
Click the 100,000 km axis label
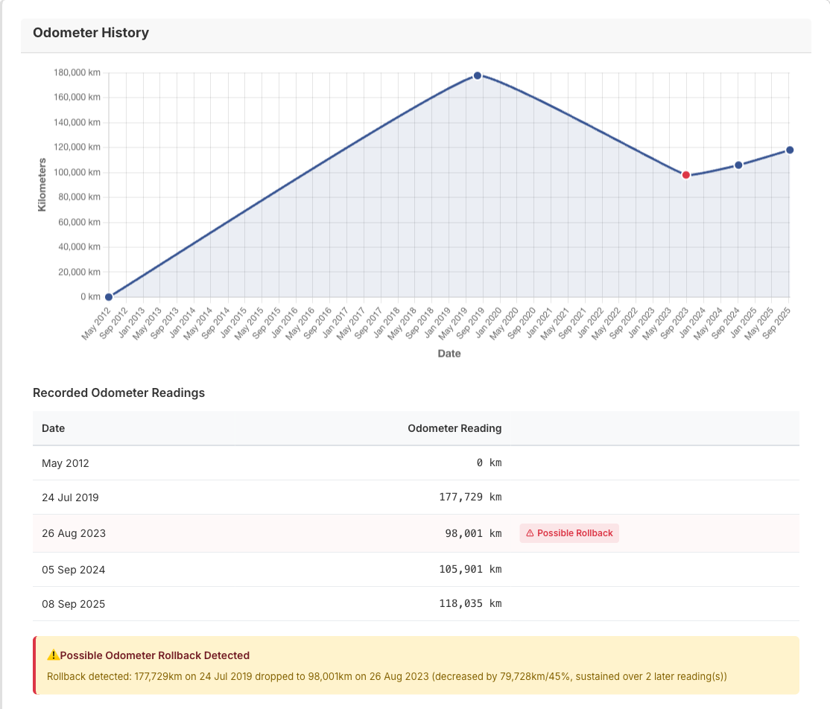coord(77,173)
